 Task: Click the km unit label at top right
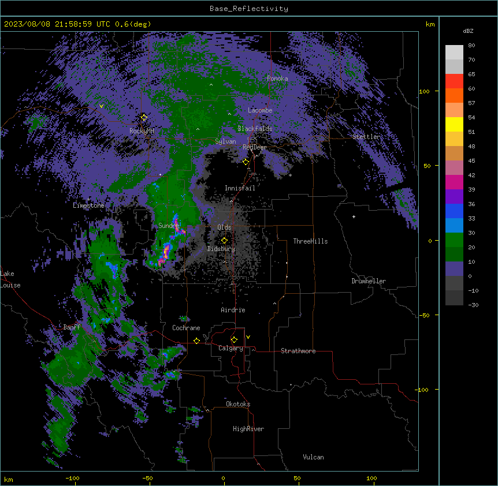pos(430,24)
